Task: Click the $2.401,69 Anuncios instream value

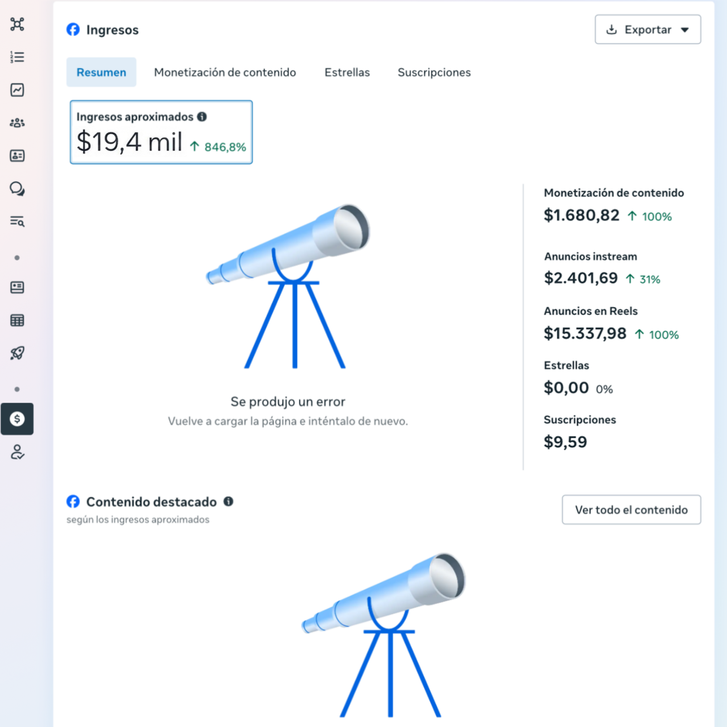Action: coord(581,278)
